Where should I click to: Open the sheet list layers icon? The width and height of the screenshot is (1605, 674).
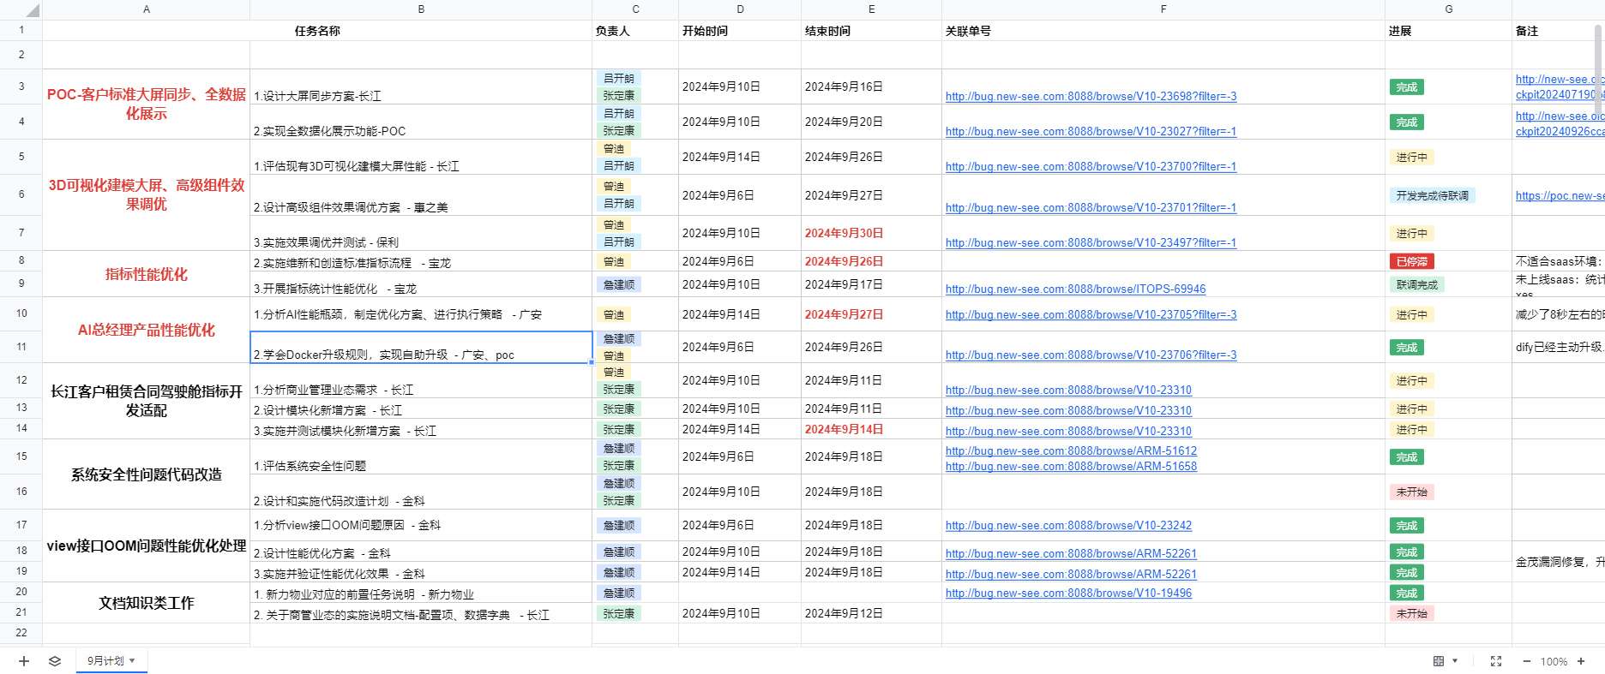click(55, 661)
